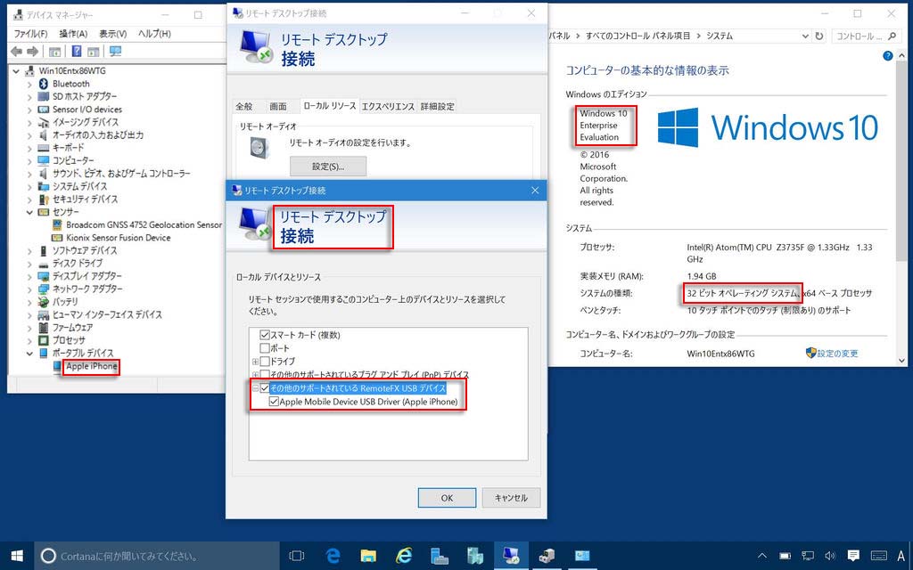Open Task View from the taskbar
The width and height of the screenshot is (913, 570).
[x=297, y=556]
